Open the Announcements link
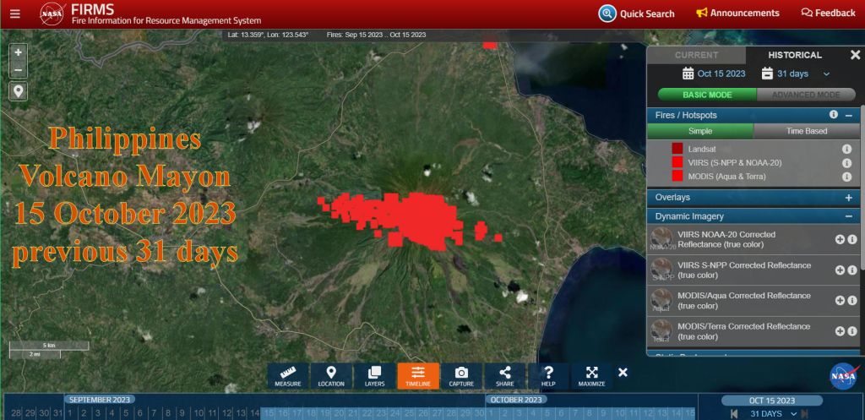 737,14
